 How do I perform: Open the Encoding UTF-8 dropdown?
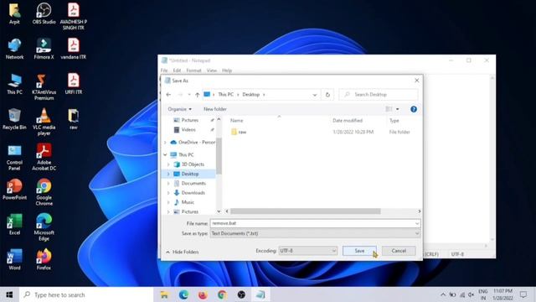pyautogui.click(x=308, y=251)
